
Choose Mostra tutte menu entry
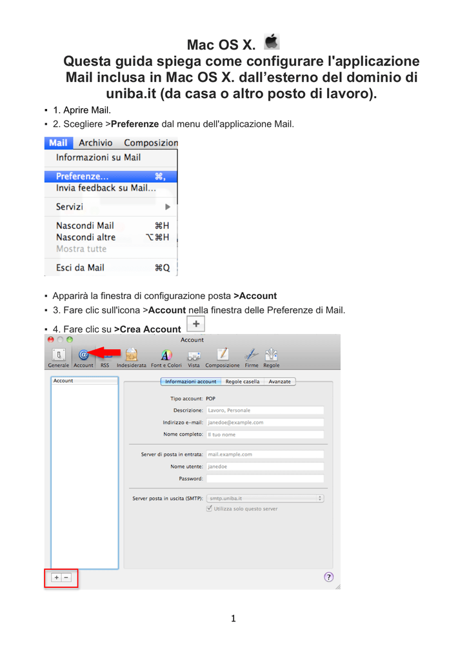(111, 249)
